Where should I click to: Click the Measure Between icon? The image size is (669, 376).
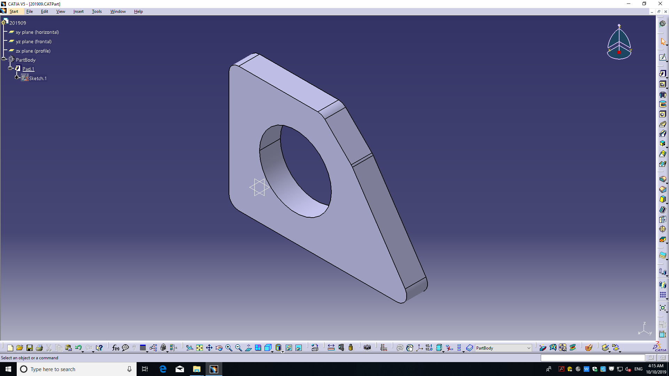tap(331, 348)
